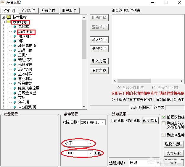
Task: Select the 总资产 tree icon
Action: click(x=15, y=55)
